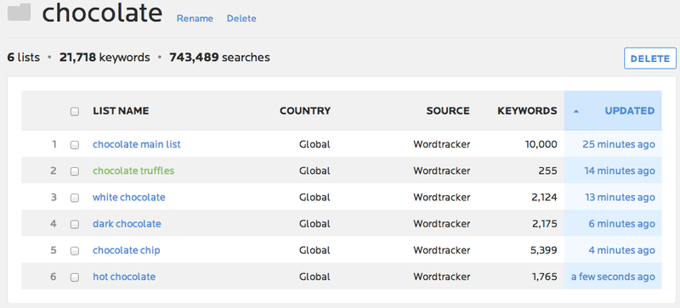Image resolution: width=680 pixels, height=308 pixels.
Task: Rename the chocolate project
Action: coord(195,19)
